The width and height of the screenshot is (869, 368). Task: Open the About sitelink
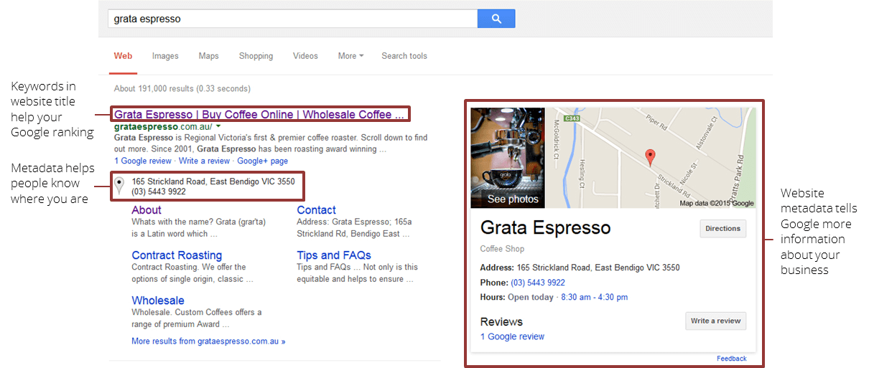(x=147, y=210)
